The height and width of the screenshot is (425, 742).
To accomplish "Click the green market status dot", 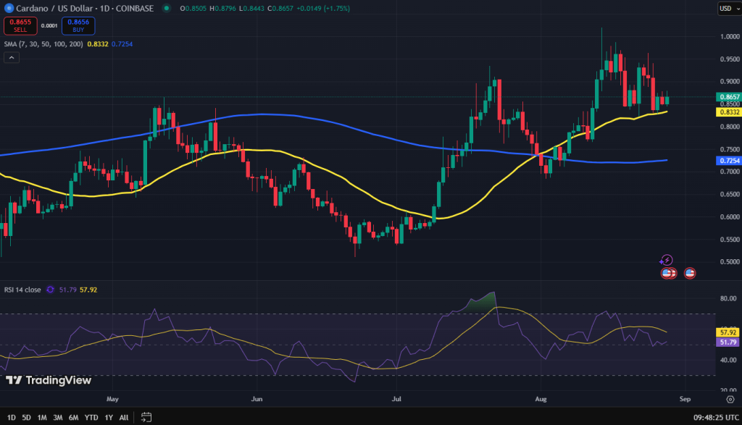I will [x=166, y=8].
